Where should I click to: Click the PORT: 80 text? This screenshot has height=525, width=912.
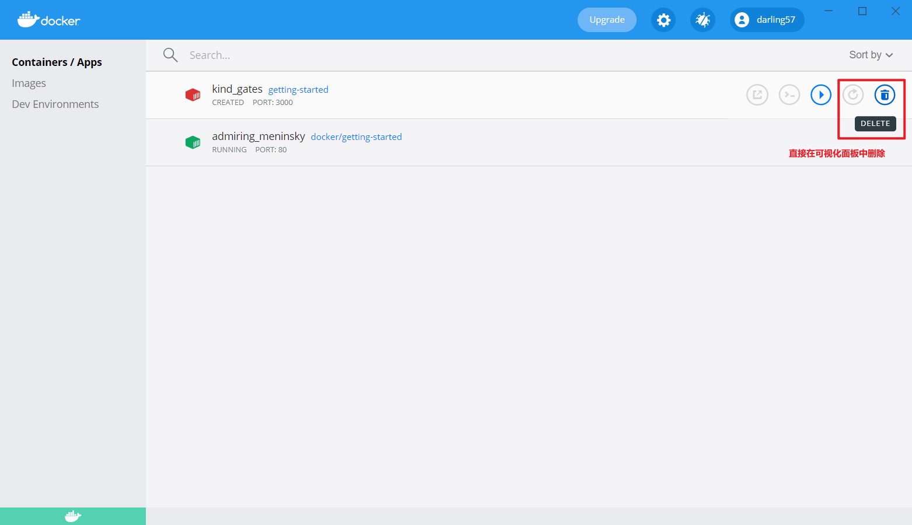[271, 150]
